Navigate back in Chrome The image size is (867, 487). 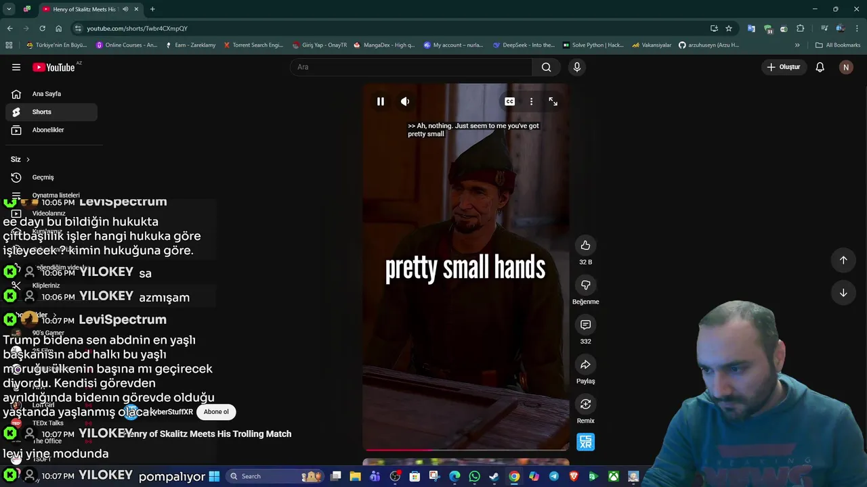pos(9,28)
